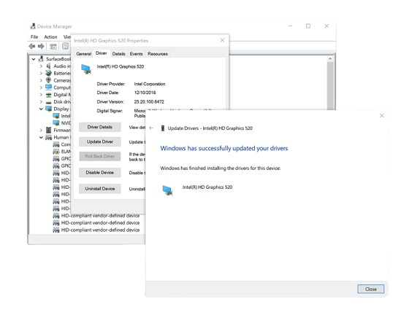412x323 pixels.
Task: Click the back arrow in Update Drivers dialog
Action: [x=151, y=128]
